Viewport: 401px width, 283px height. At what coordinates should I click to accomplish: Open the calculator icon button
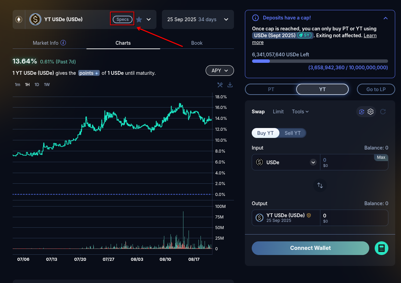point(381,248)
